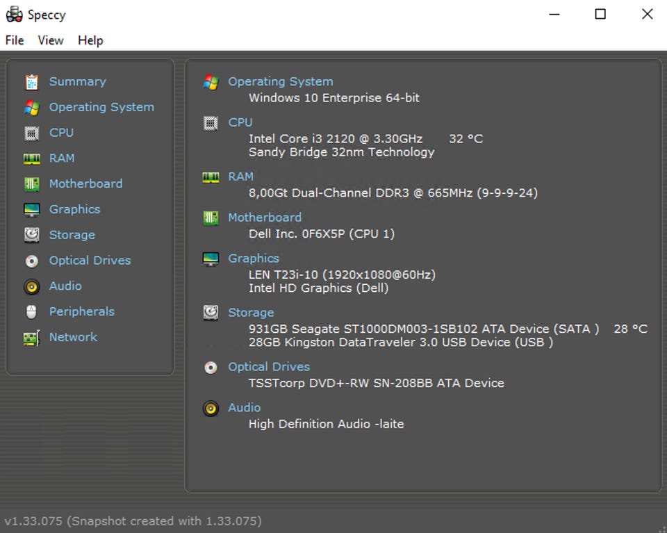The width and height of the screenshot is (667, 533).
Task: Click the RAM module icon in the sidebar
Action: pos(31,158)
